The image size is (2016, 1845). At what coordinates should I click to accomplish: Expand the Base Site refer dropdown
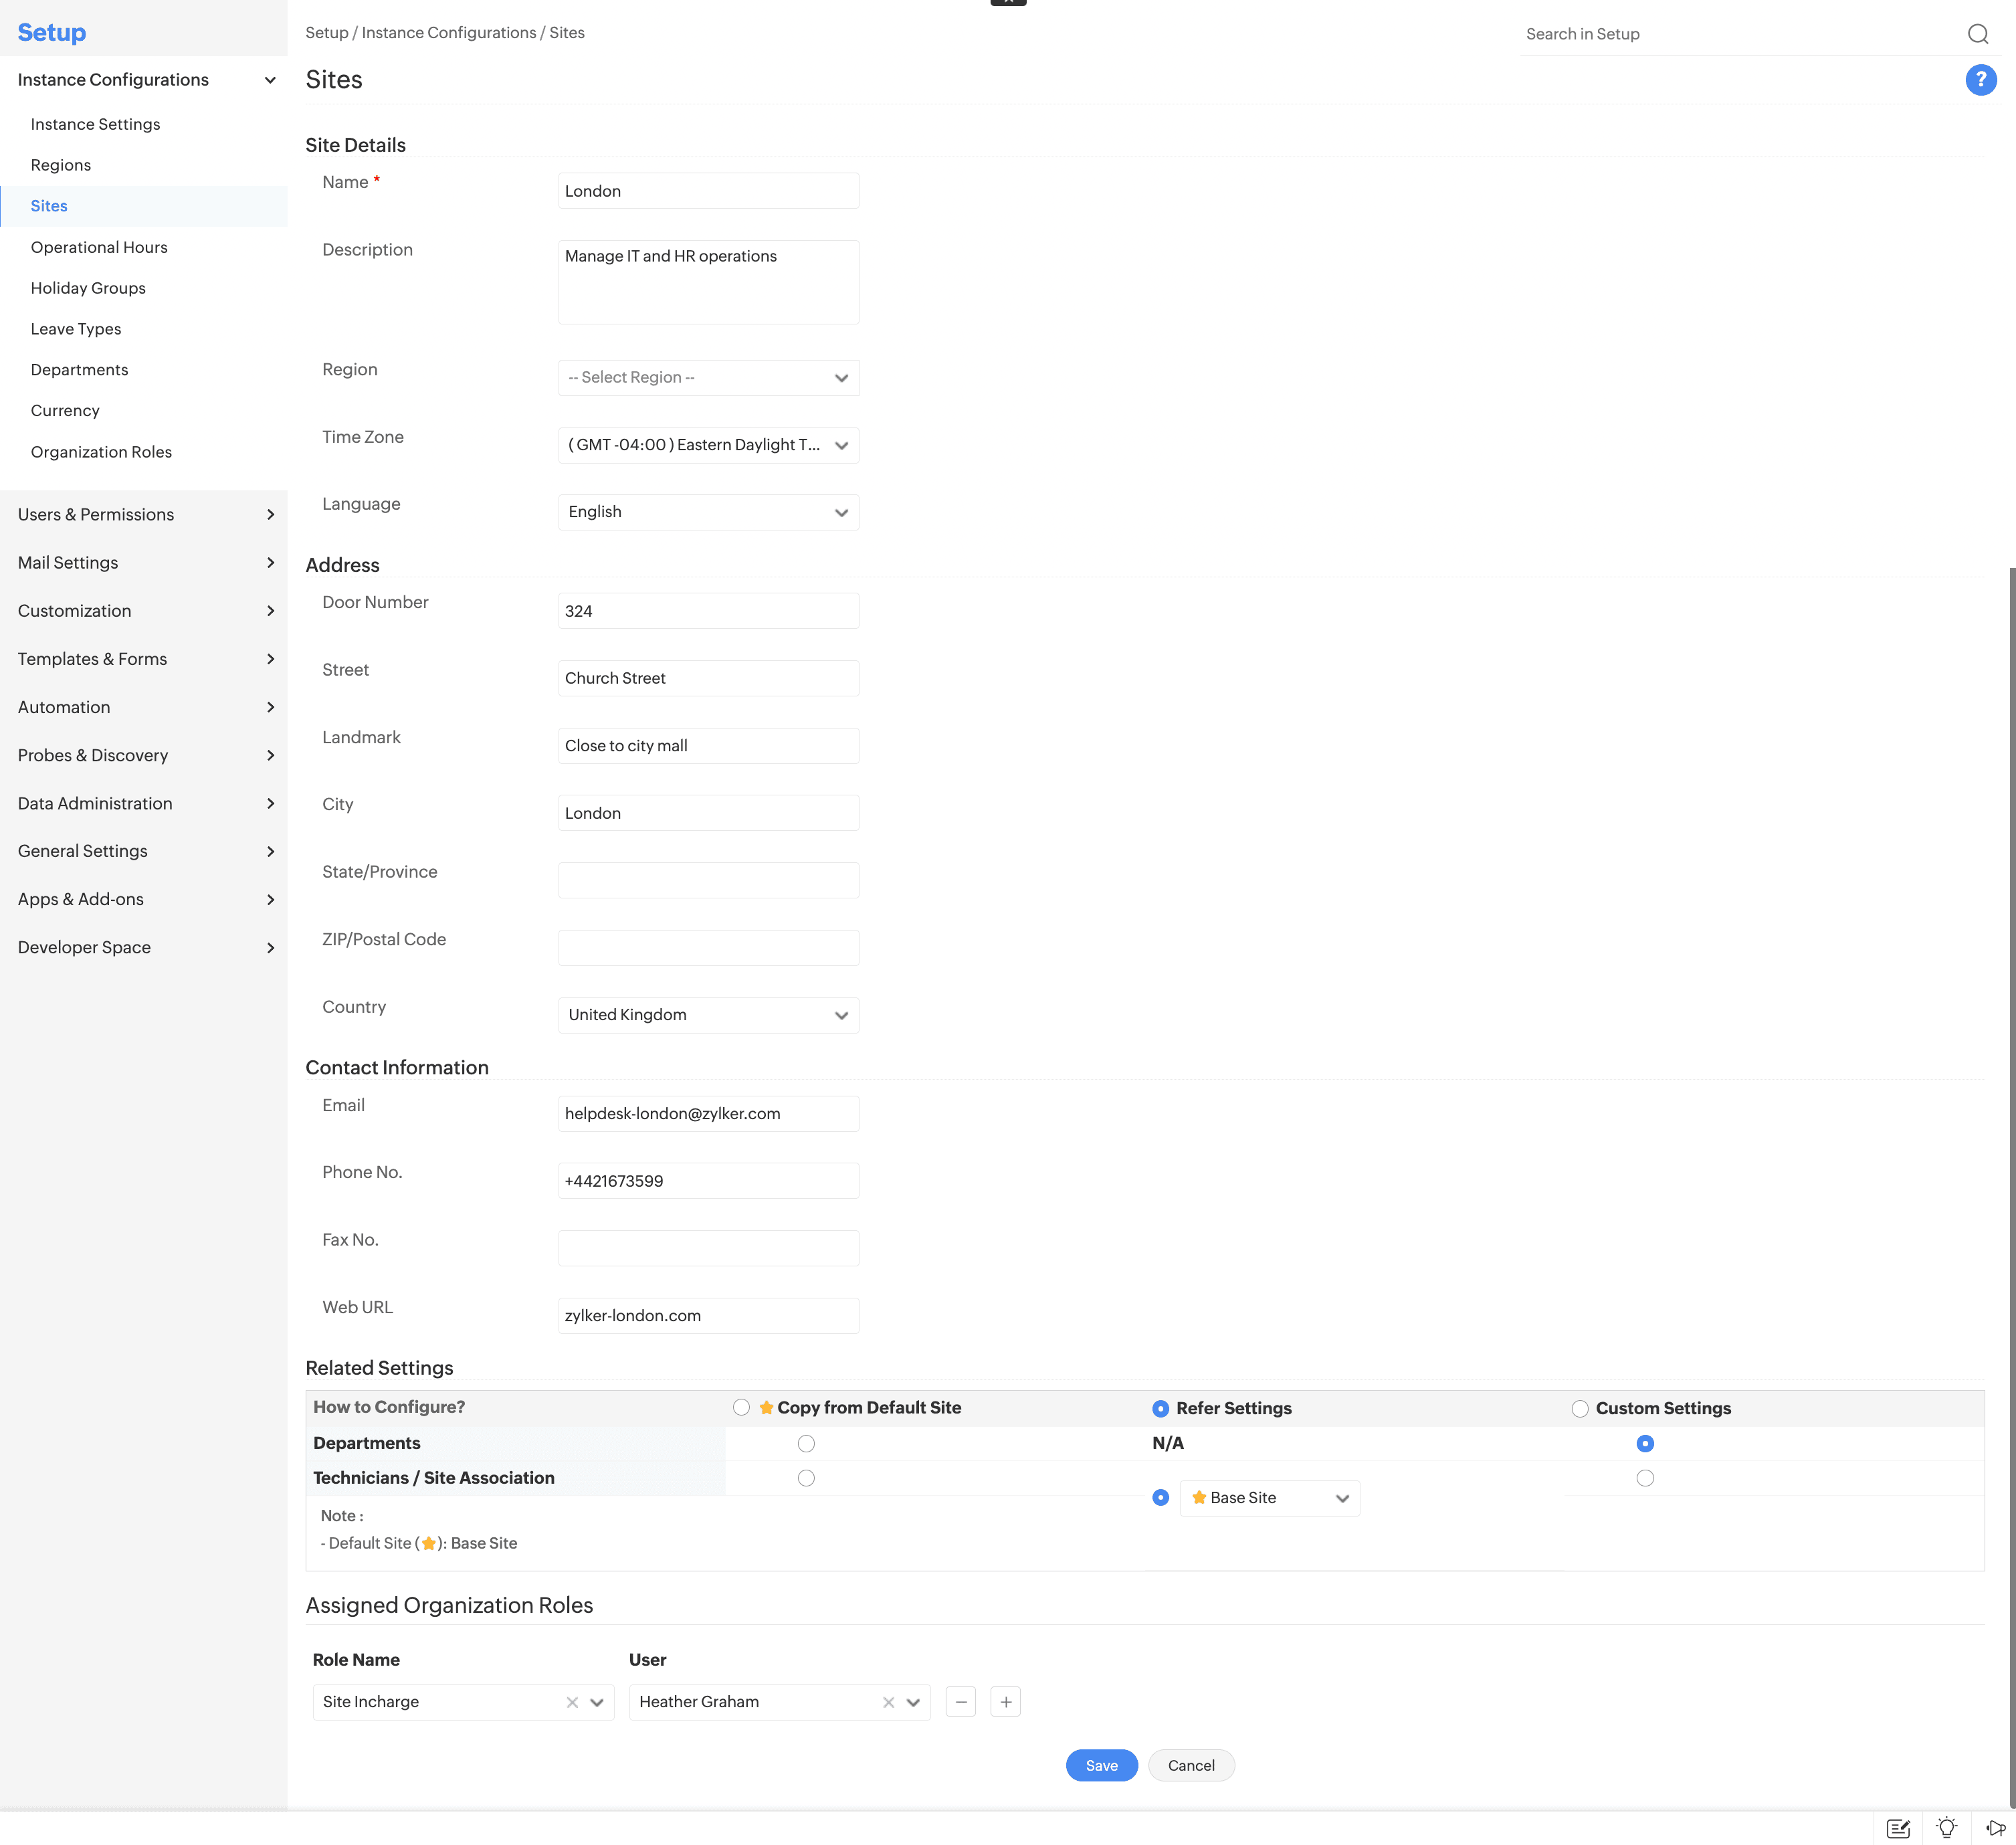click(1269, 1498)
